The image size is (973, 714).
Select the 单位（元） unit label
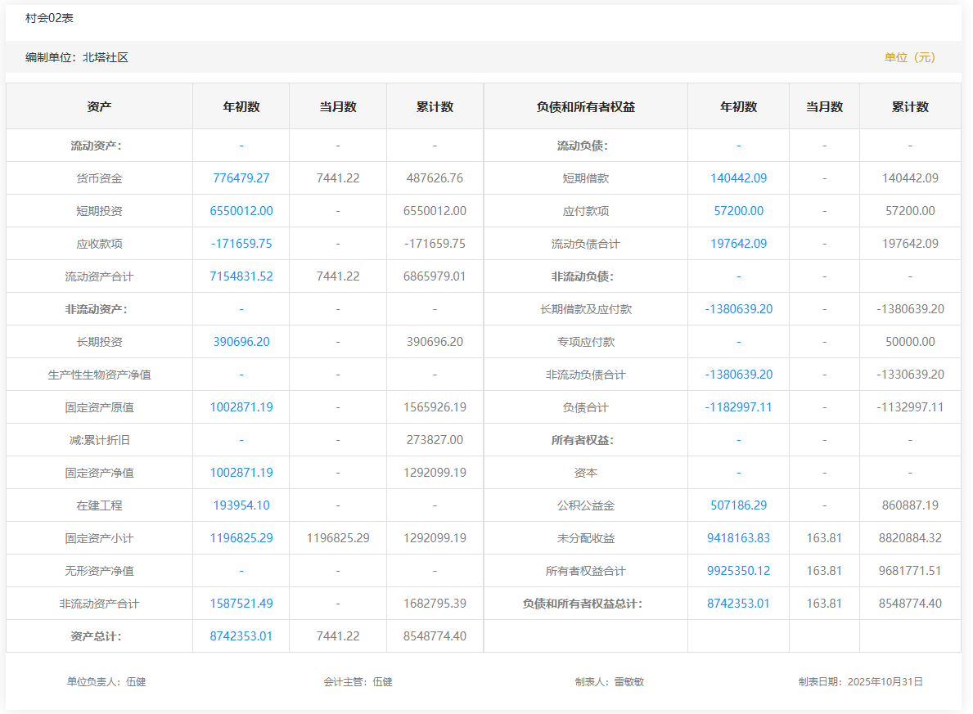tap(909, 57)
